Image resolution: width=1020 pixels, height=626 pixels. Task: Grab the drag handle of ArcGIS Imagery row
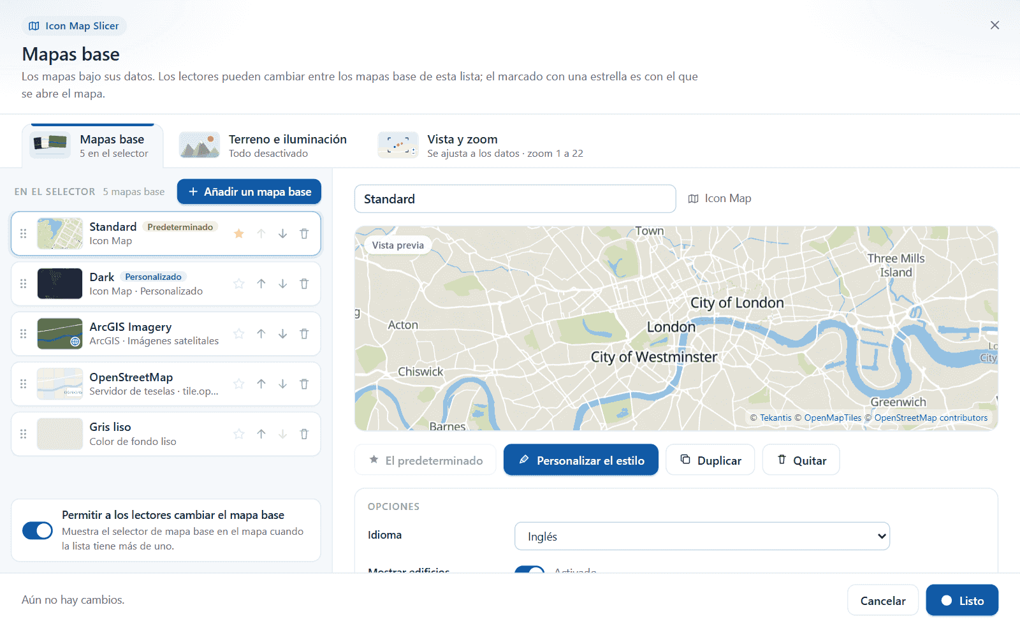click(x=24, y=333)
